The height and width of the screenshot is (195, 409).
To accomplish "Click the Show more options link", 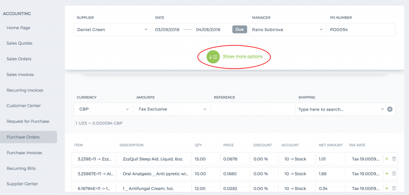I will click(243, 56).
